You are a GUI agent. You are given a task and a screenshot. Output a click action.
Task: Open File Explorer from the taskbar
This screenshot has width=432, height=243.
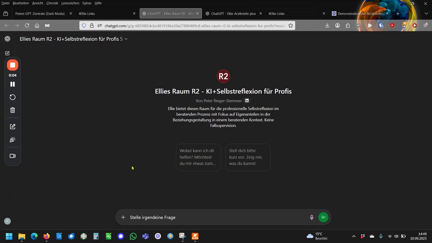click(x=22, y=236)
